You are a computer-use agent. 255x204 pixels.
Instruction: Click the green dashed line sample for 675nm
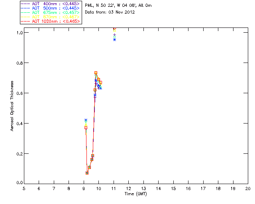pos(25,12)
